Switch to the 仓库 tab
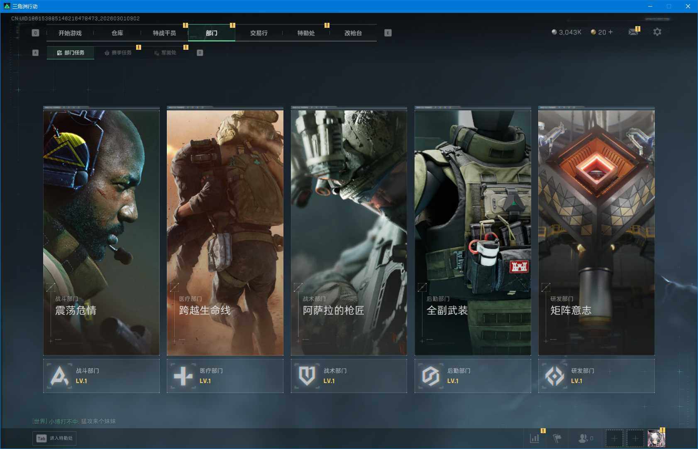Image resolution: width=698 pixels, height=449 pixels. (117, 33)
